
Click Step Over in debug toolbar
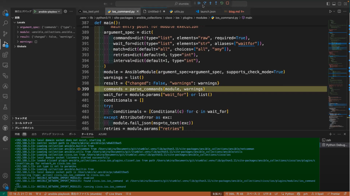pos(205,3)
